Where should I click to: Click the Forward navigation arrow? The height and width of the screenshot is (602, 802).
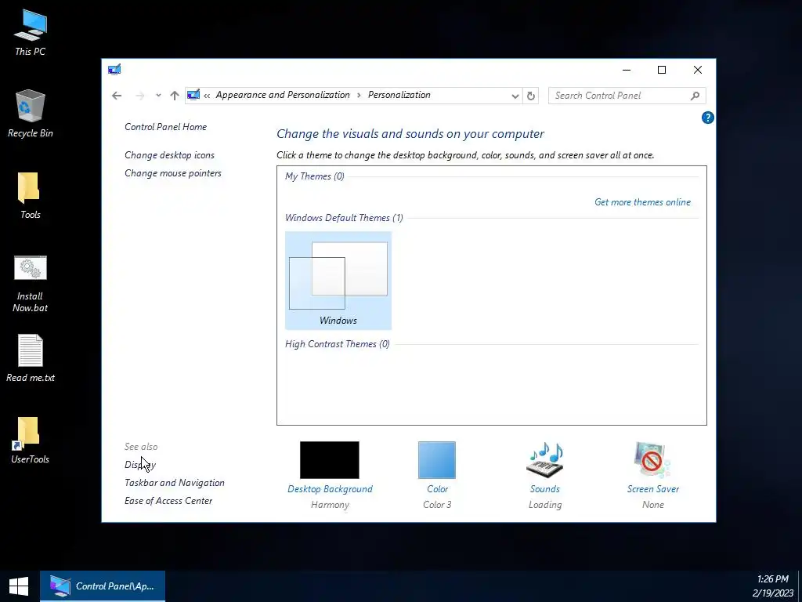[139, 96]
